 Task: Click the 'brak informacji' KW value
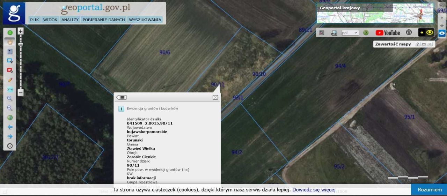click(x=141, y=178)
